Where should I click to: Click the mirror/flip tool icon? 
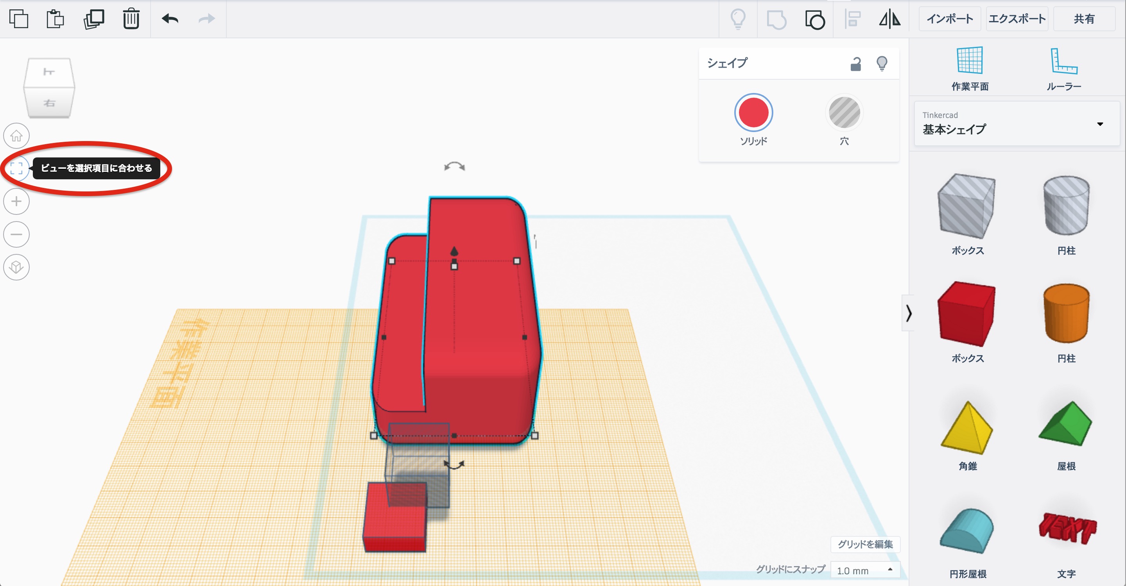click(889, 19)
